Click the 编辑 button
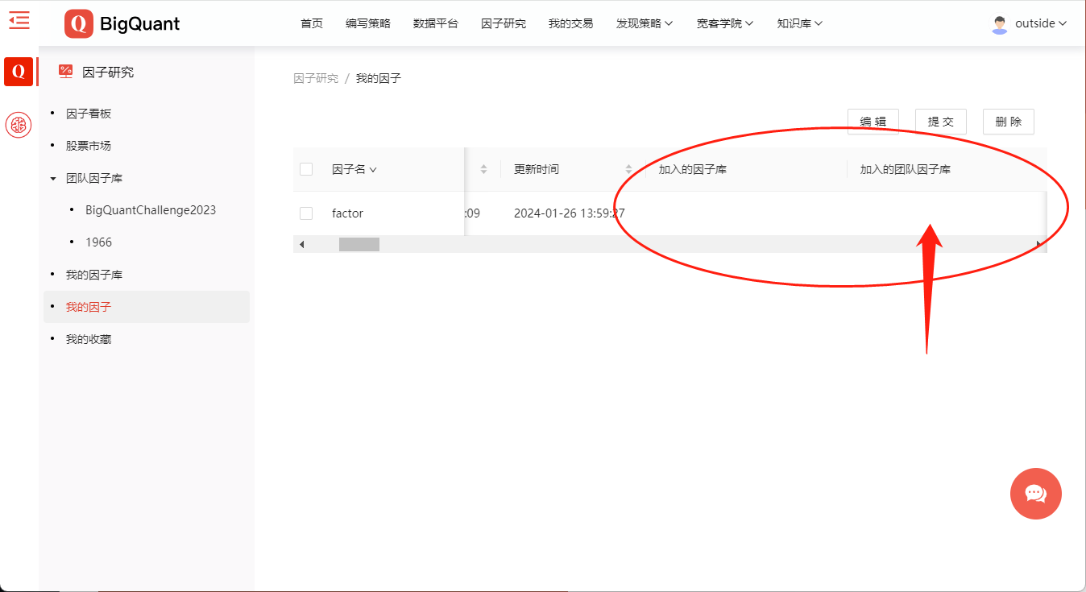 (873, 122)
